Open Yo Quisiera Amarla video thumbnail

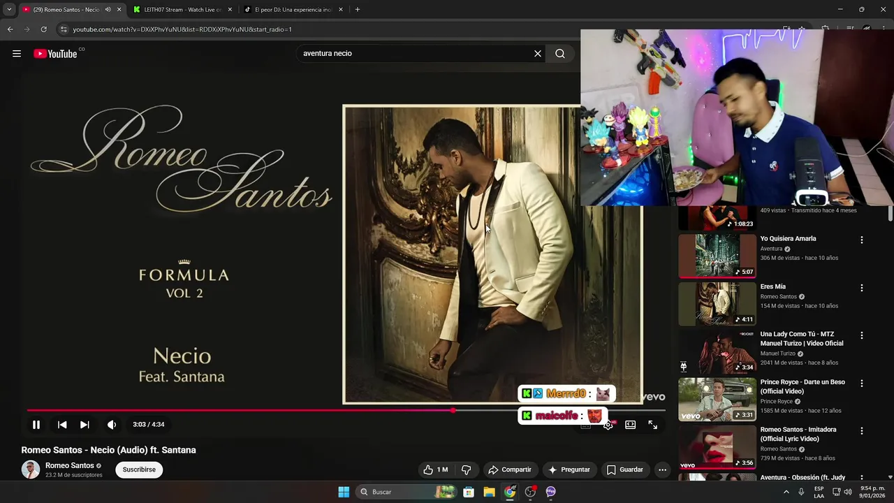(x=717, y=256)
